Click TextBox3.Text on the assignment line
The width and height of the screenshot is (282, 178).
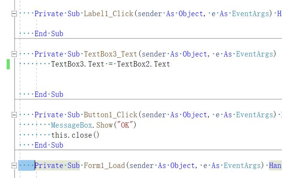tap(78, 64)
